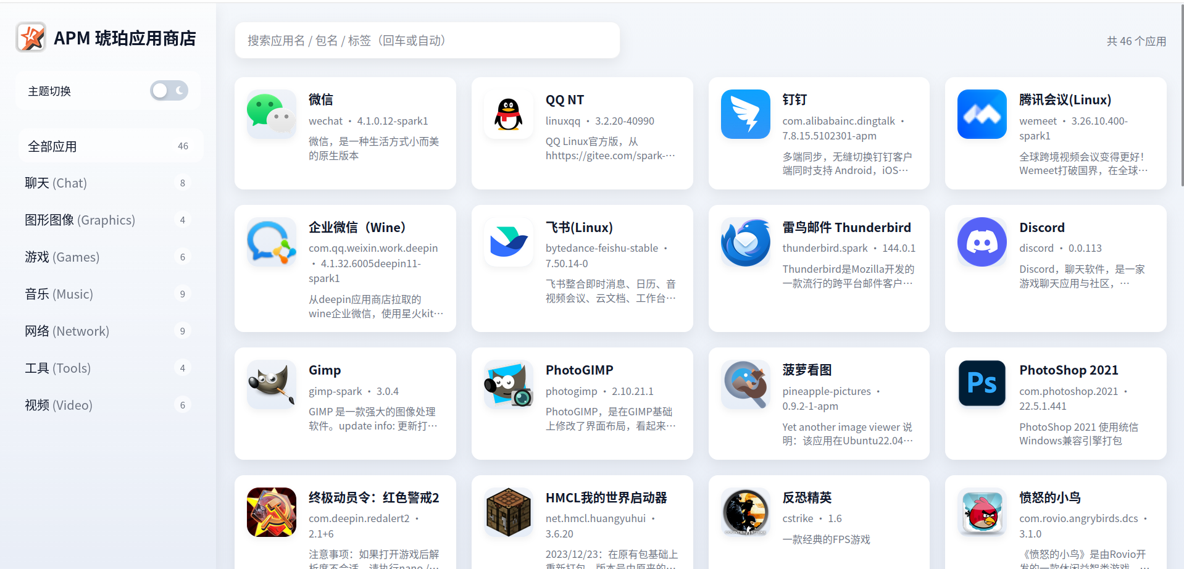Image resolution: width=1184 pixels, height=569 pixels.
Task: Click the 主题切换 label
Action: [x=49, y=91]
